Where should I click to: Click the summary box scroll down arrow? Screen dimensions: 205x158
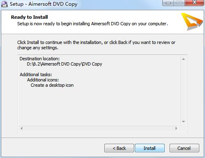point(183,122)
